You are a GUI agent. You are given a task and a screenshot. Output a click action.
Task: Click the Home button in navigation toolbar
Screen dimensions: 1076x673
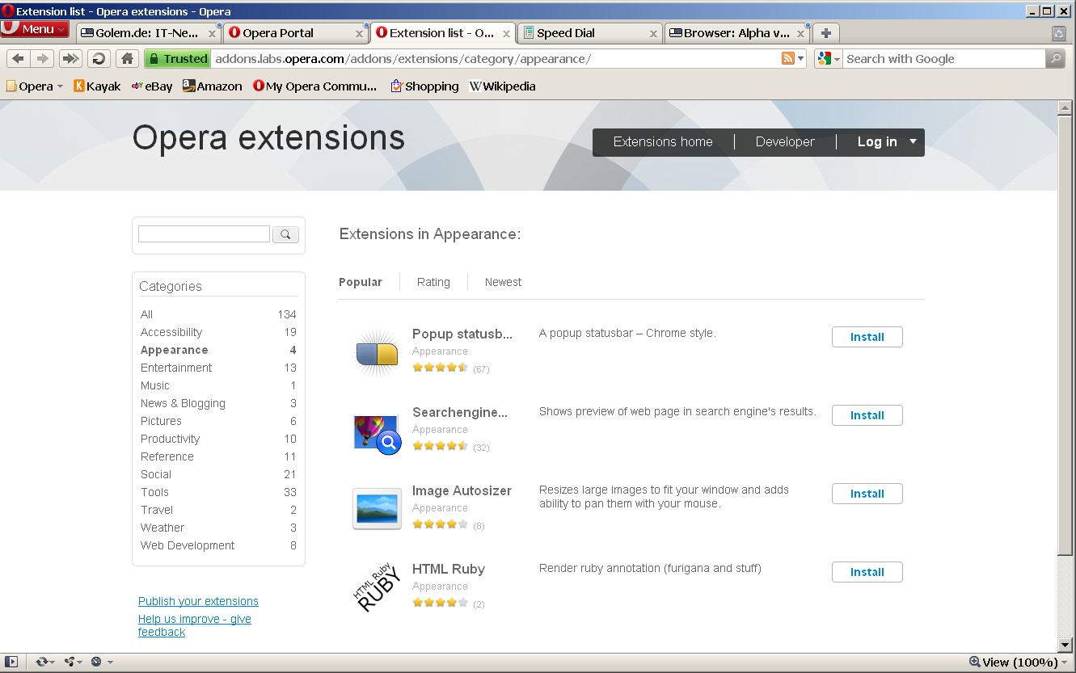tap(126, 58)
